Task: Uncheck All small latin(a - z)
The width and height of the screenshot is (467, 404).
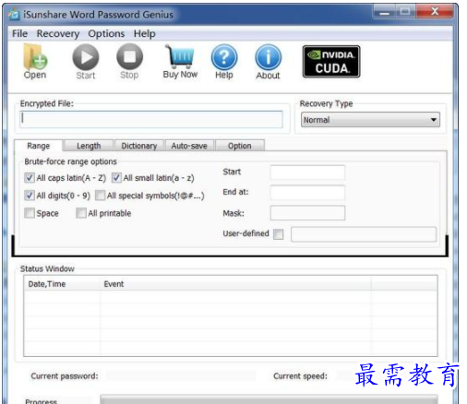Action: pyautogui.click(x=116, y=178)
